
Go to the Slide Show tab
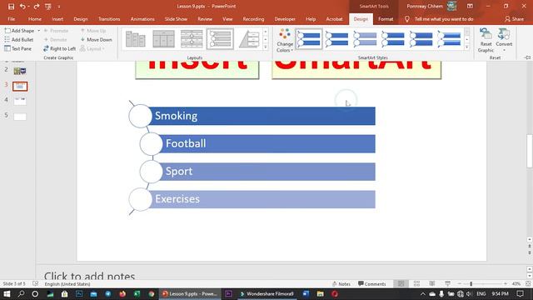[x=176, y=19]
